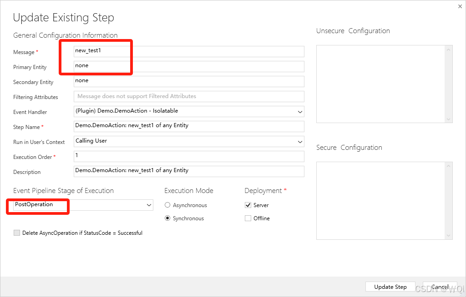Click the Message input field

pos(189,51)
